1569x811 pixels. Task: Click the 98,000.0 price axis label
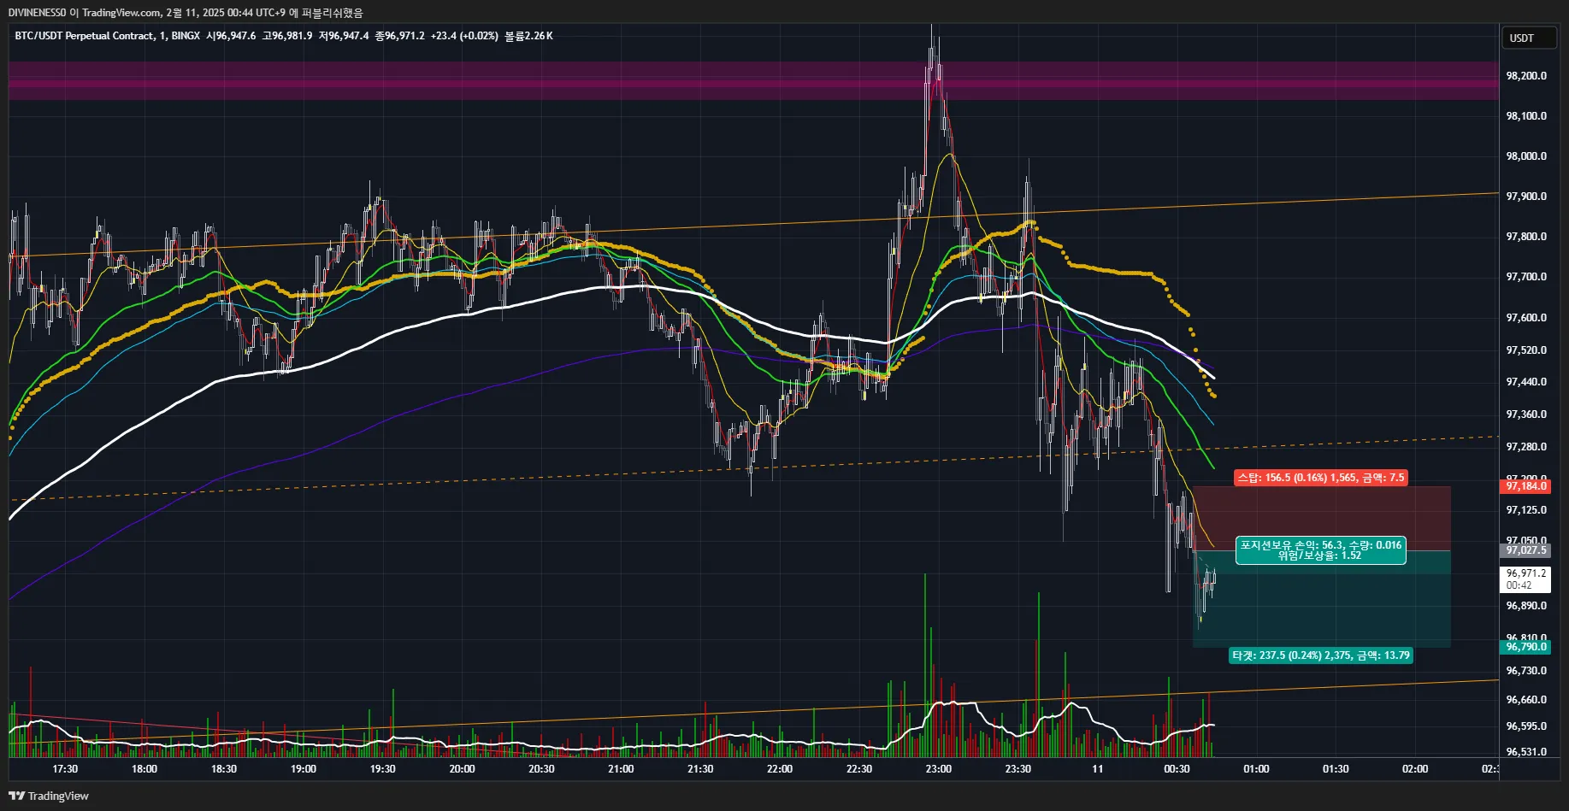[x=1526, y=156]
